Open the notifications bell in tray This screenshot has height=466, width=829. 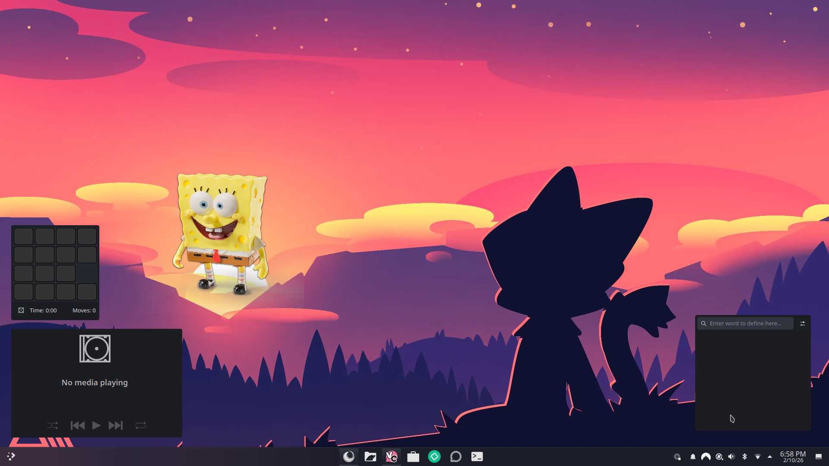click(693, 457)
